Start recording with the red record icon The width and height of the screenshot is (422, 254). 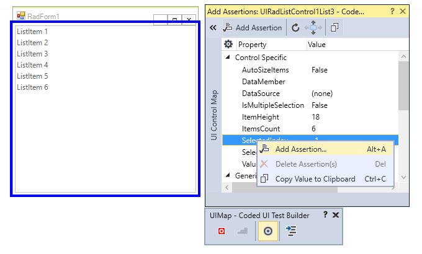tap(221, 231)
